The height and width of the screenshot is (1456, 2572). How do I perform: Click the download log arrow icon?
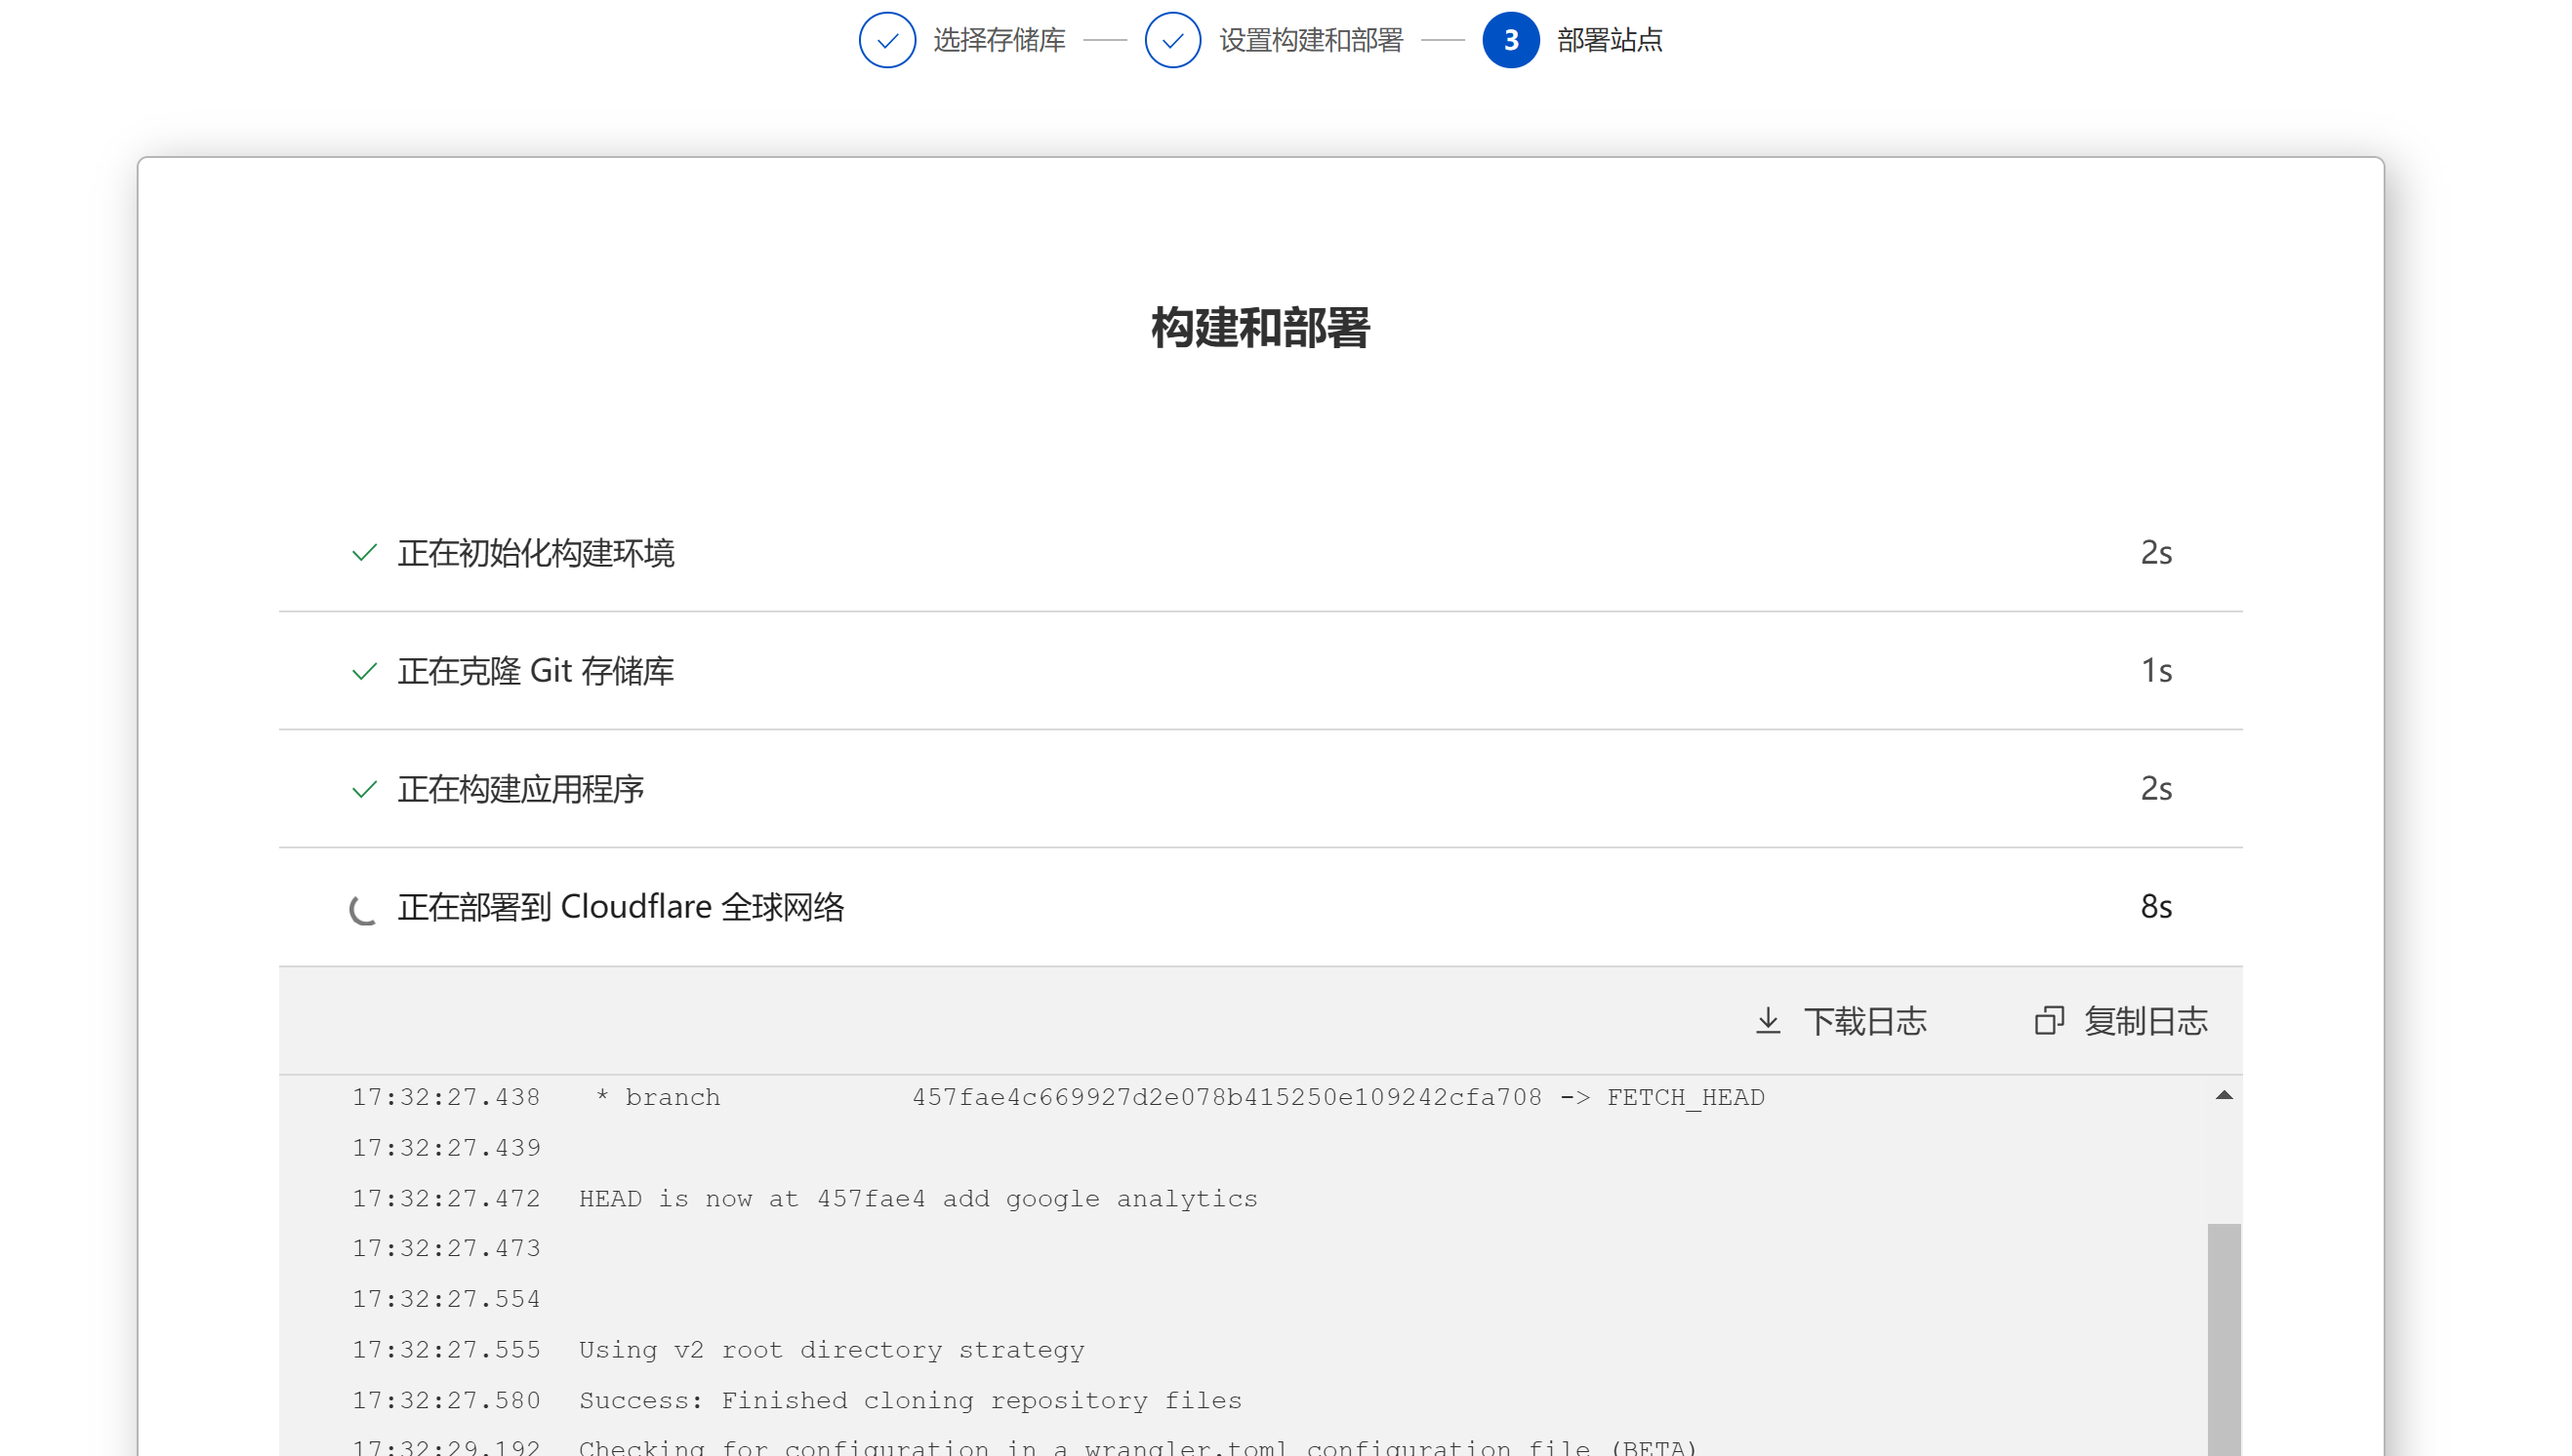pyautogui.click(x=1769, y=1021)
